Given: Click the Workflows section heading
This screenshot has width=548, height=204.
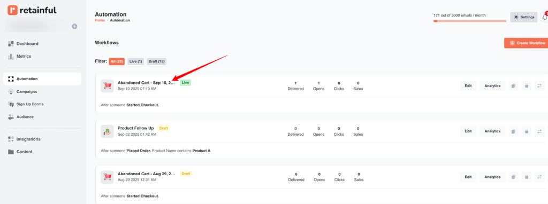Looking at the screenshot, I should (x=106, y=43).
